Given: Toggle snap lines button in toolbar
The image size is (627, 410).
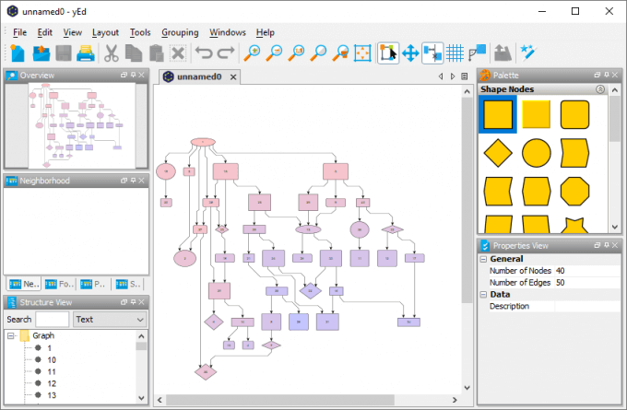Looking at the screenshot, I should click(x=432, y=53).
